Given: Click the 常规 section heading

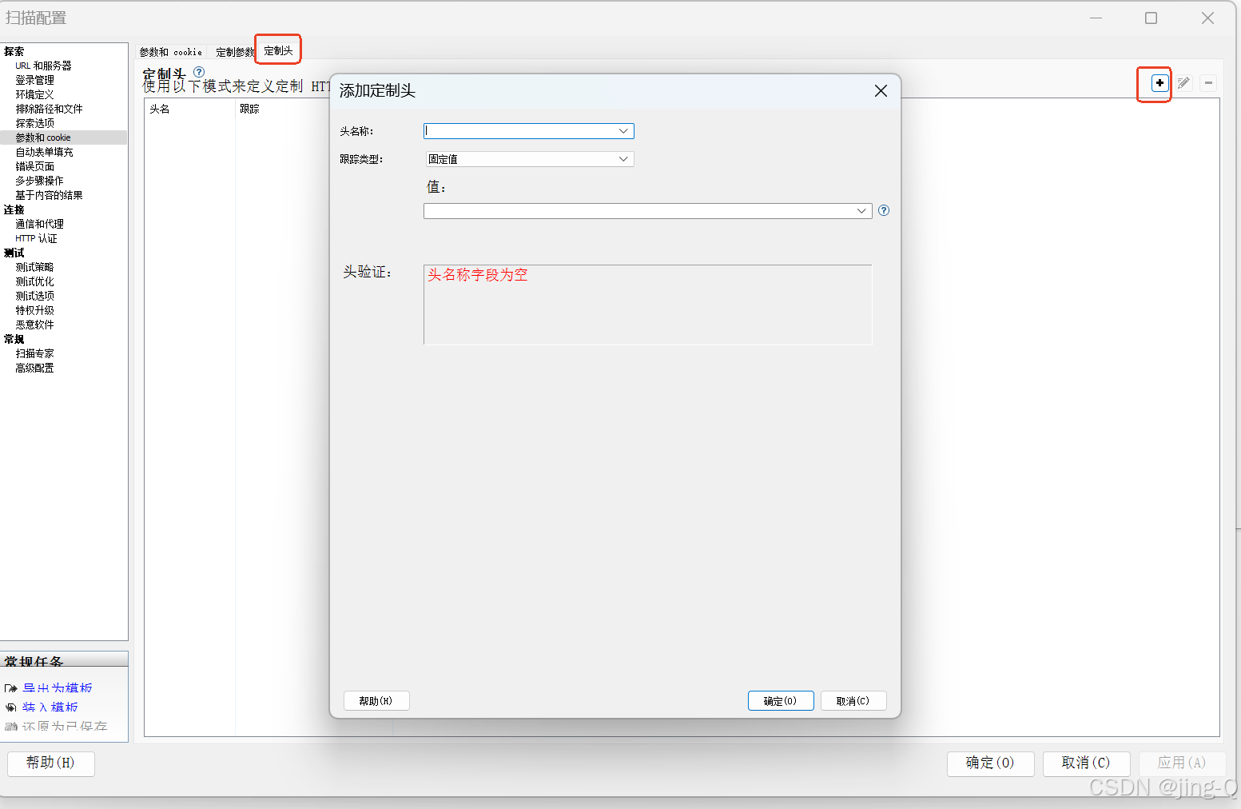Looking at the screenshot, I should point(14,339).
